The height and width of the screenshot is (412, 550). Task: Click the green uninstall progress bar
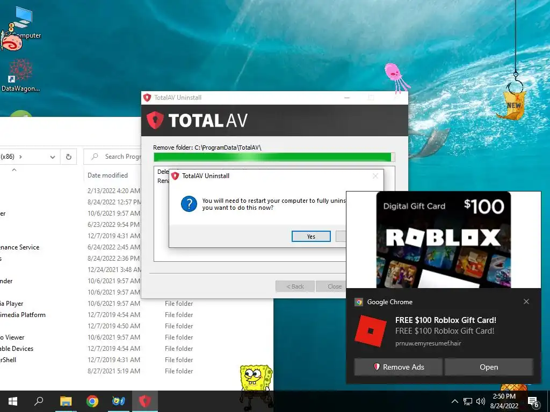pos(274,157)
